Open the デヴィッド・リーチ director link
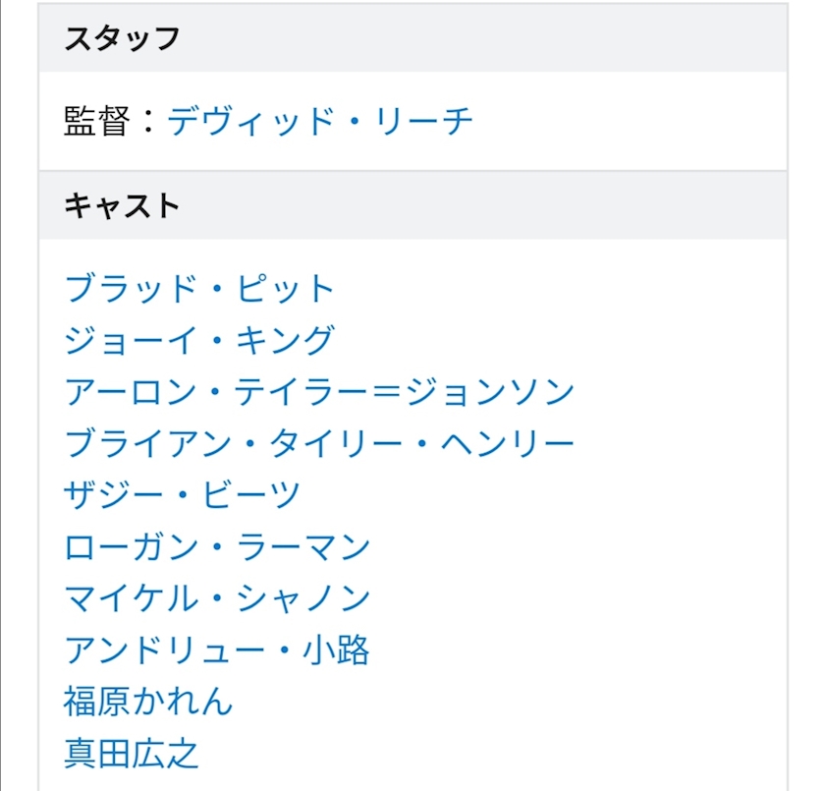Image resolution: width=825 pixels, height=791 pixels. coord(319,121)
